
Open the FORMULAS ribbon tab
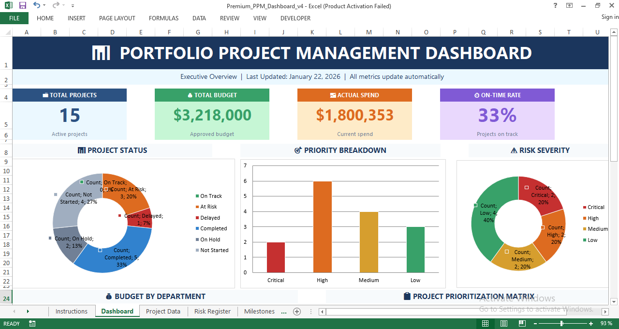[x=163, y=18]
